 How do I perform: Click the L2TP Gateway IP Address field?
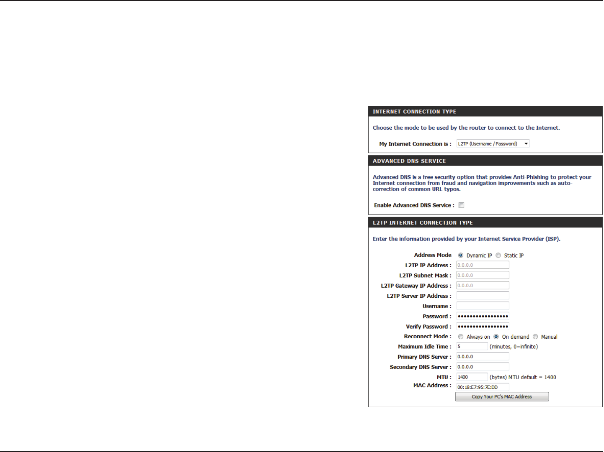pyautogui.click(x=483, y=286)
